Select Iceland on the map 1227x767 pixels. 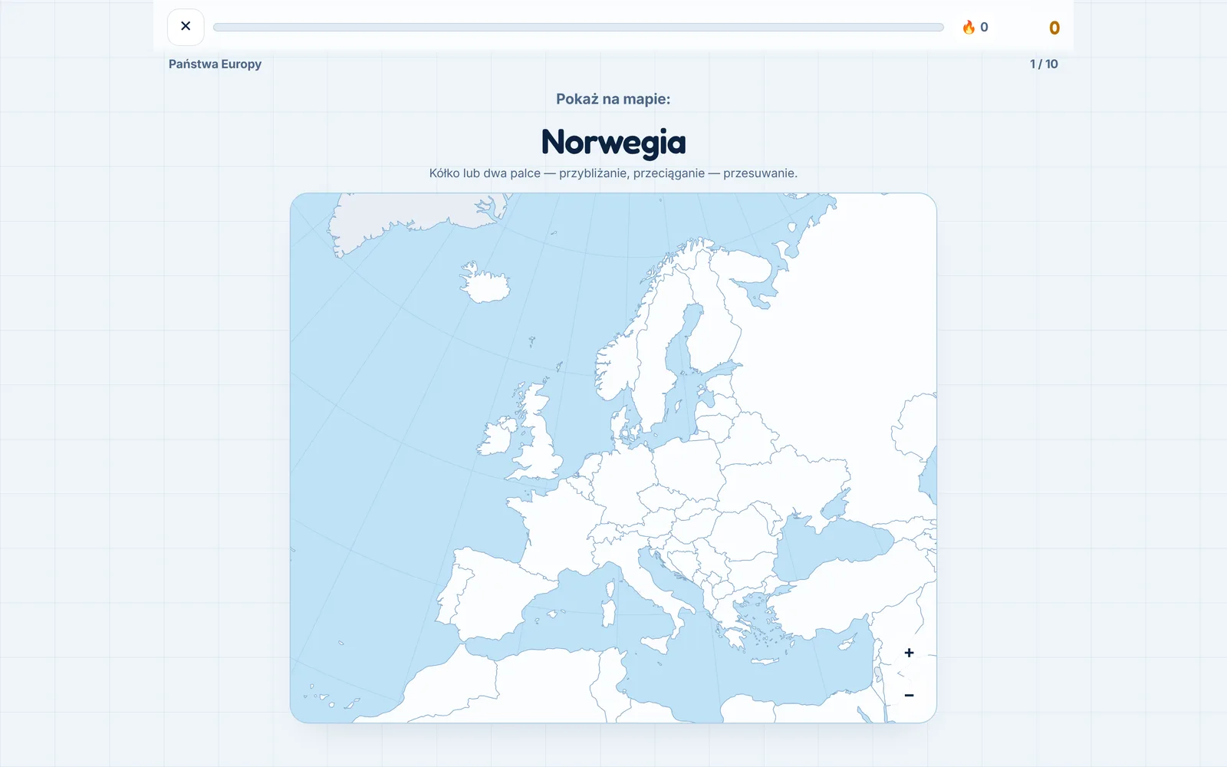pyautogui.click(x=486, y=283)
